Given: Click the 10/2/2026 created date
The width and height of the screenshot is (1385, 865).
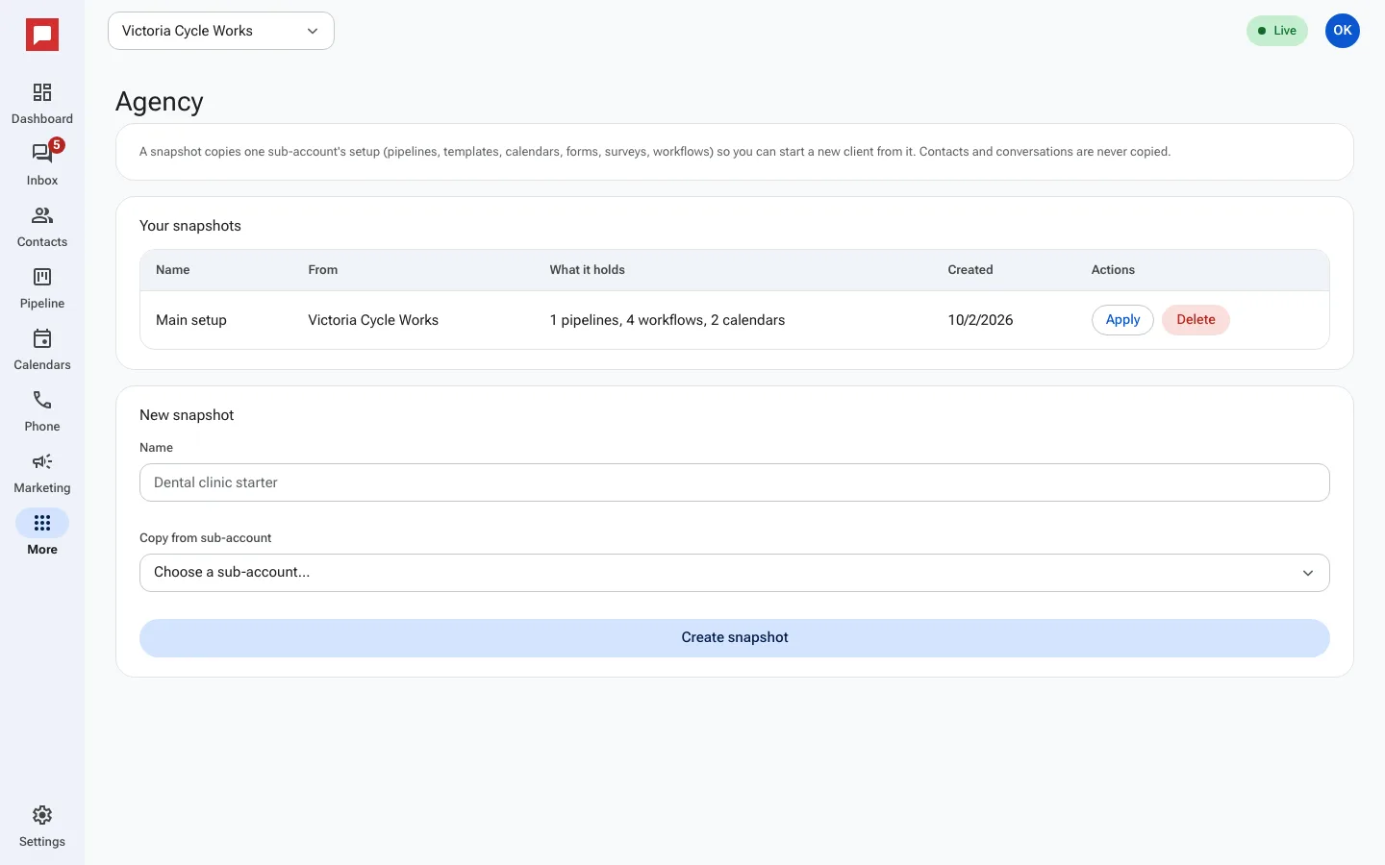Looking at the screenshot, I should [980, 320].
